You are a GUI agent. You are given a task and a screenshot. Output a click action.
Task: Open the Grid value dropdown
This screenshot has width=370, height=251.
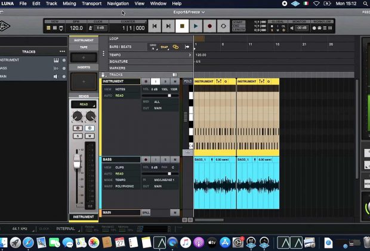click(x=153, y=47)
